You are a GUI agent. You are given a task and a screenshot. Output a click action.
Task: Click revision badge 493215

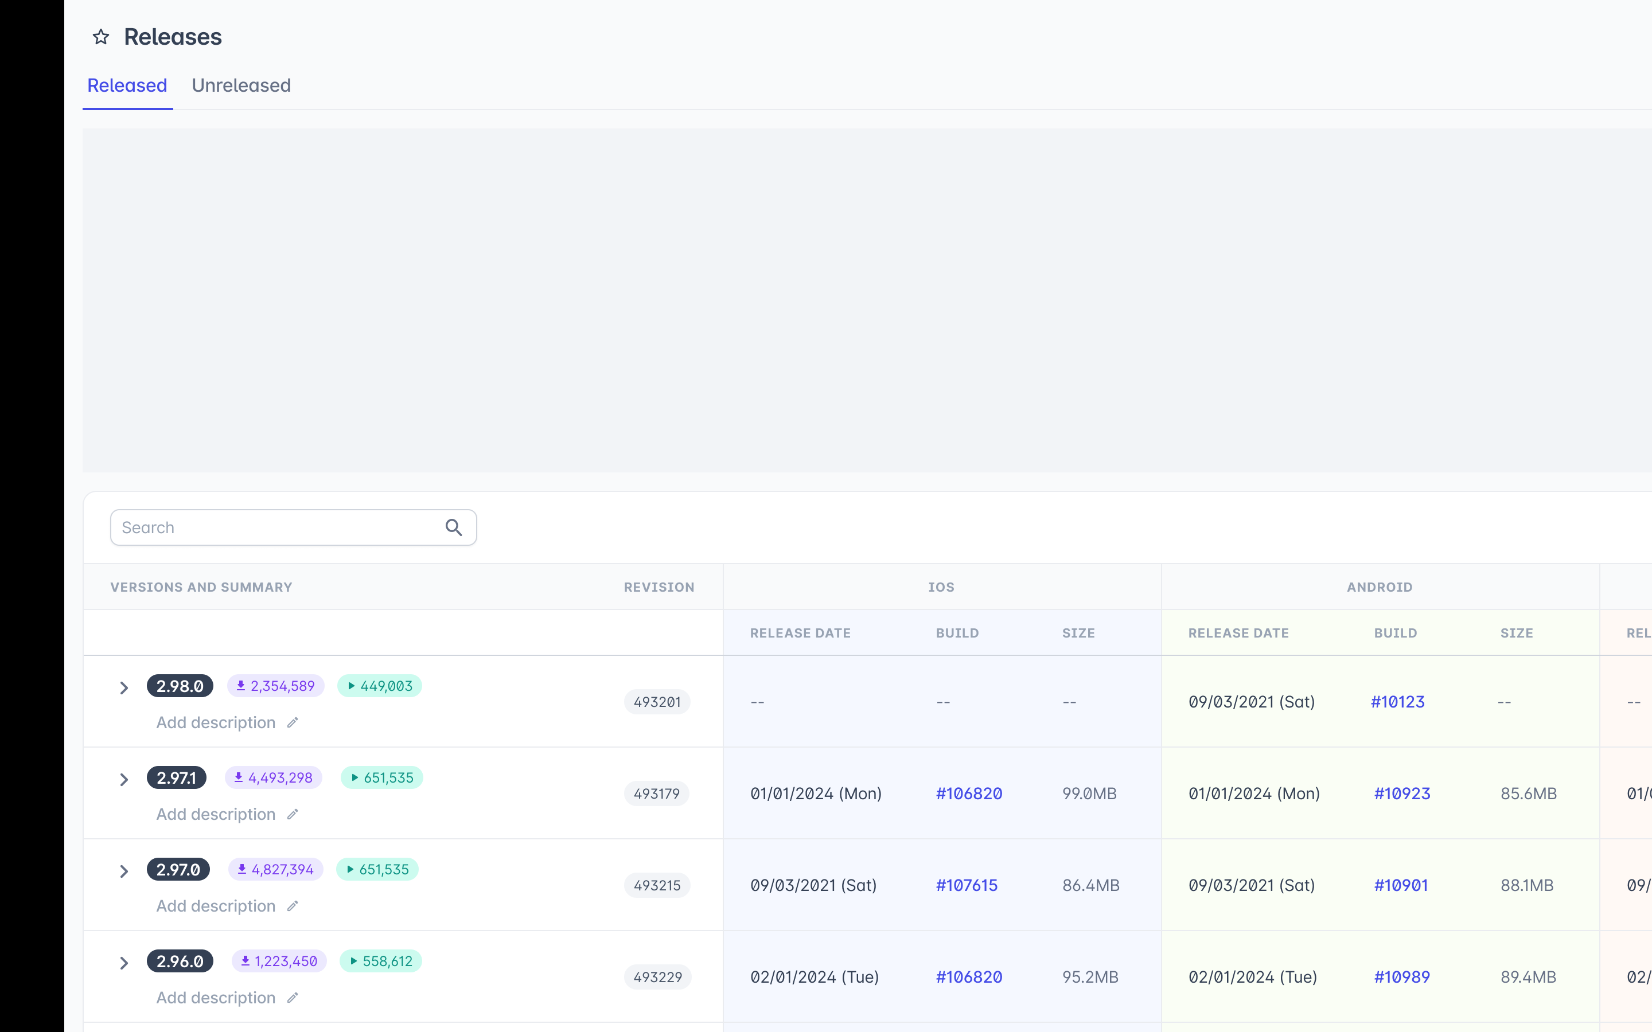[657, 885]
